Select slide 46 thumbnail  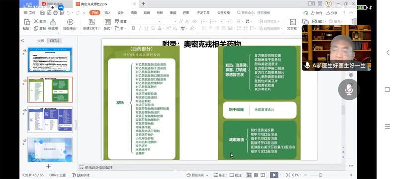point(50,119)
